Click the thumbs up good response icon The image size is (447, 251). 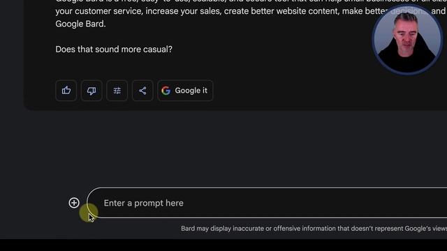(66, 91)
